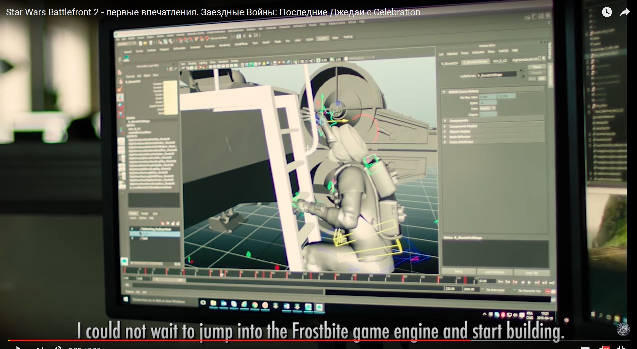Click the Show button beside Hide
The image size is (637, 349).
[x=532, y=79]
